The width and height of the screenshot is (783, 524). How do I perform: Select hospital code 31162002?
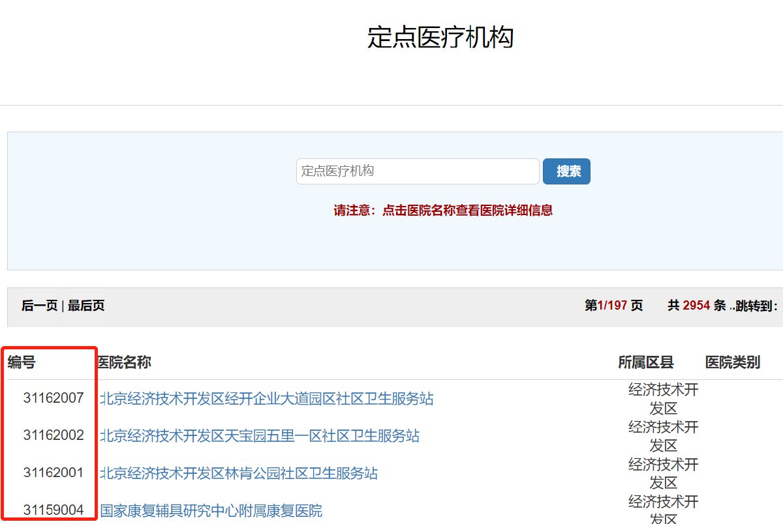54,435
